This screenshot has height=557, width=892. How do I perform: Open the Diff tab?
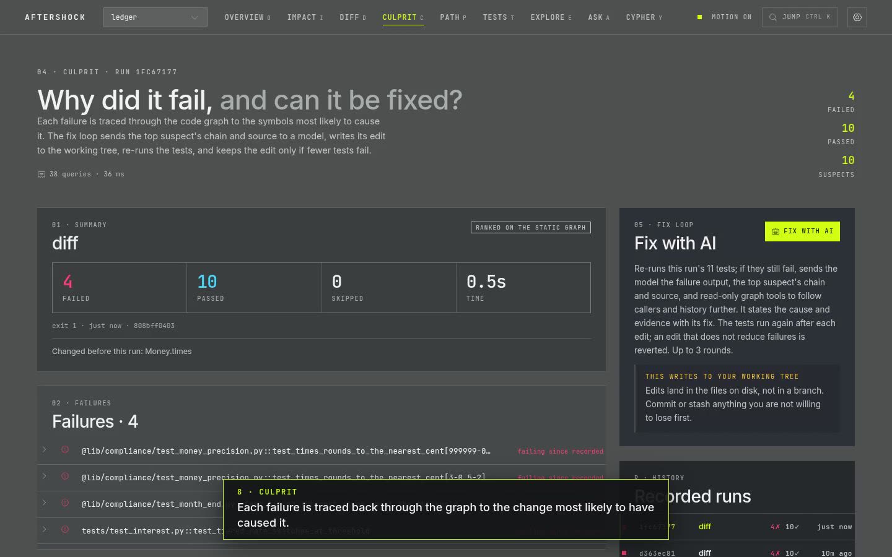point(353,17)
